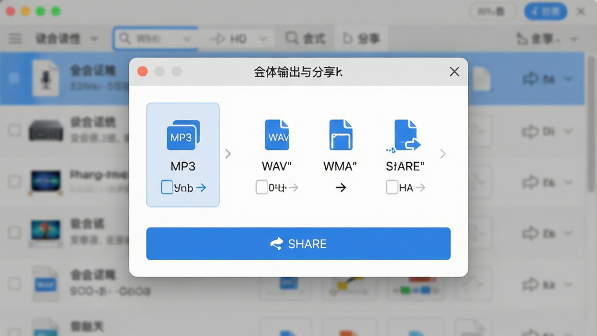
Task: Toggle checkbox on the Pharg row
Action: pos(15,181)
